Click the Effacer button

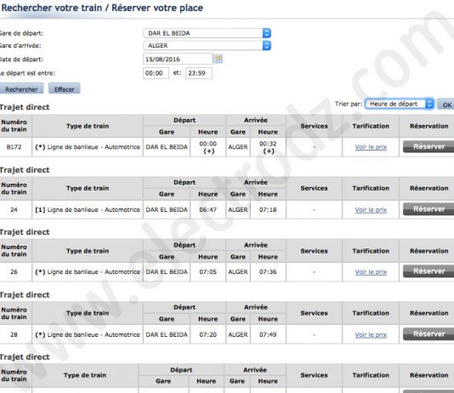(65, 89)
